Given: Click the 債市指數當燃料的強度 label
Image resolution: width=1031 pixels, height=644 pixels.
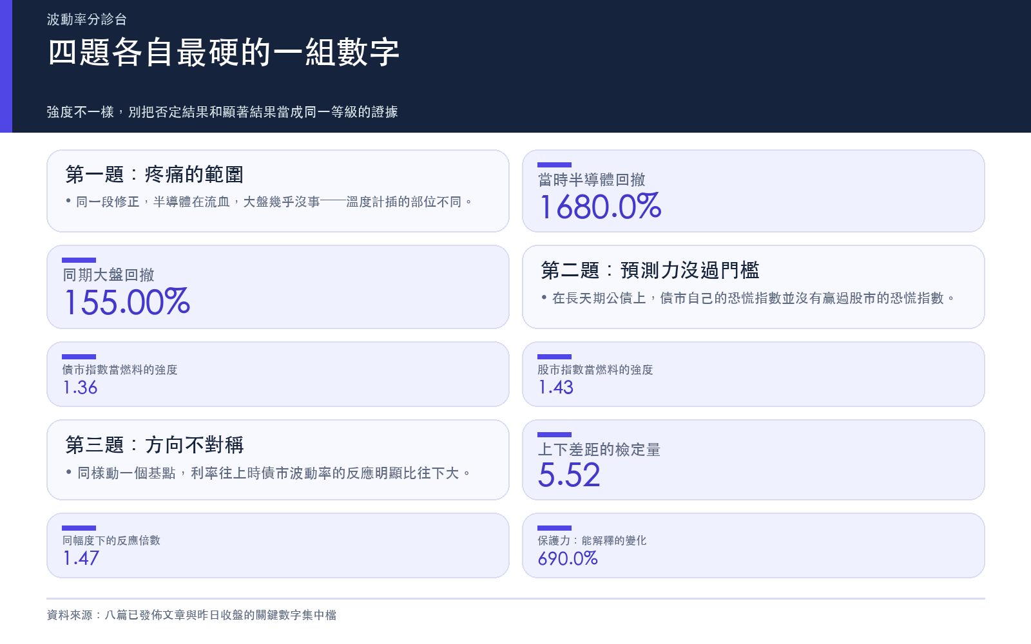Looking at the screenshot, I should (x=120, y=370).
